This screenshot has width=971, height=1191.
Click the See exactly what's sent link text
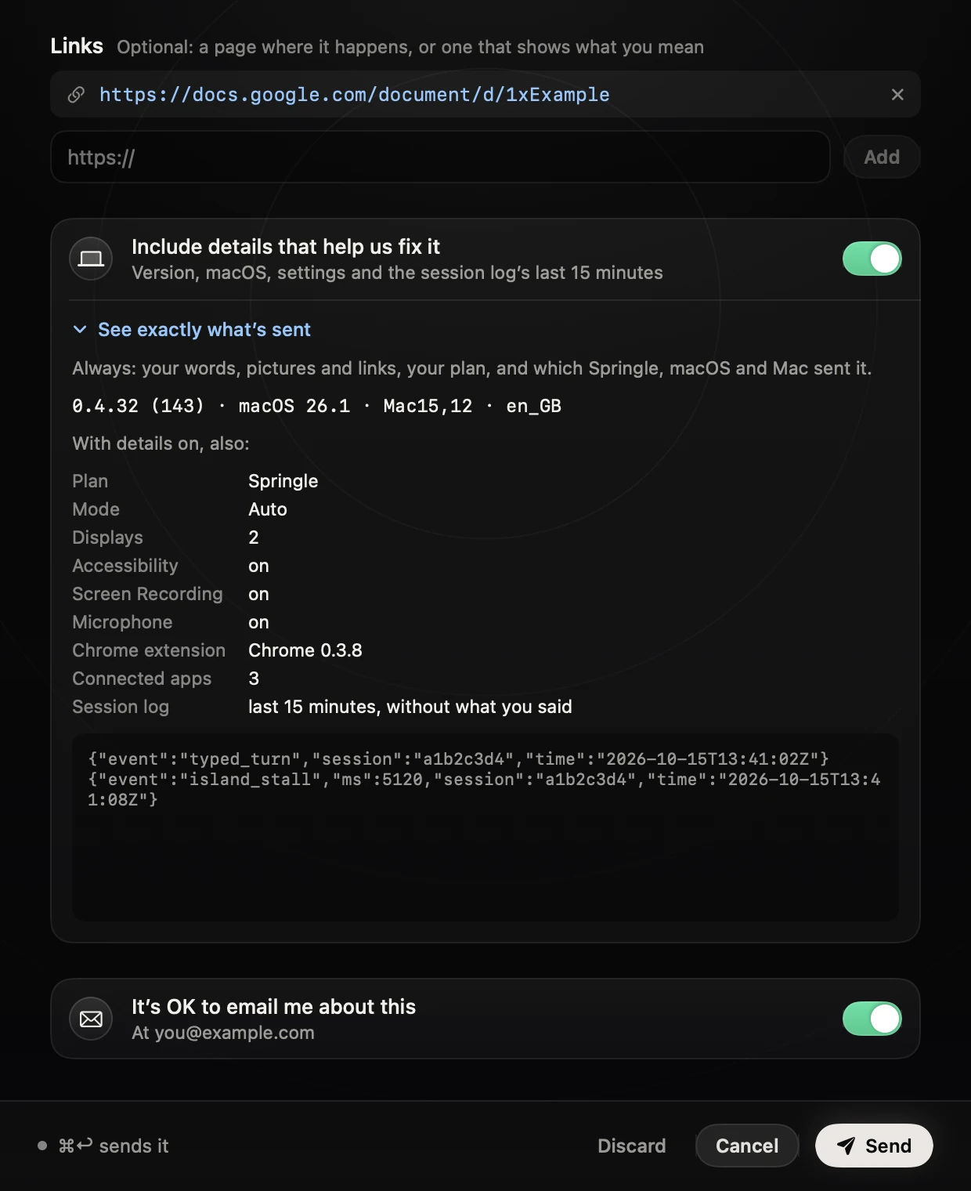(x=204, y=330)
